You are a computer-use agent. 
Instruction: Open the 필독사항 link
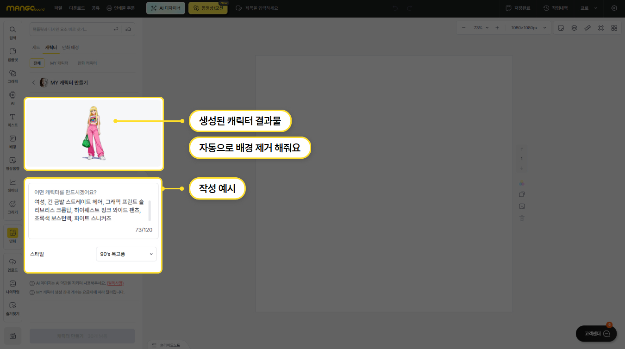coord(115,283)
